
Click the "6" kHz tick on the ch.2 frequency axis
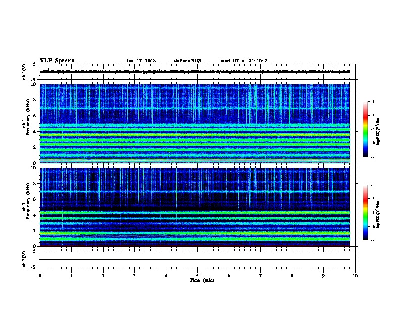coord(35,199)
